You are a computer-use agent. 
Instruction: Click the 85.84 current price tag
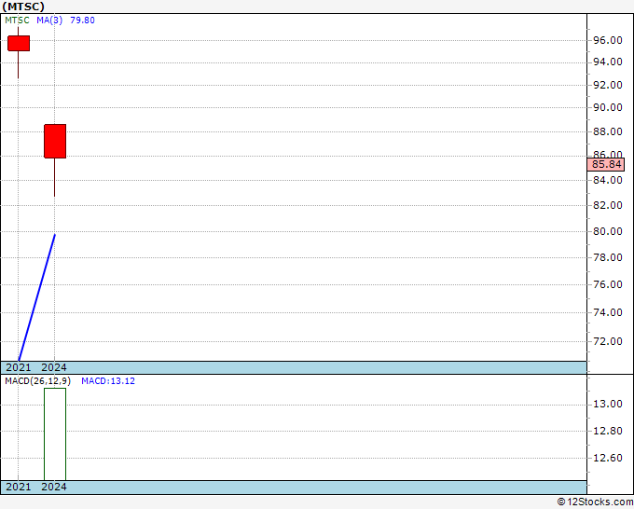[606, 165]
